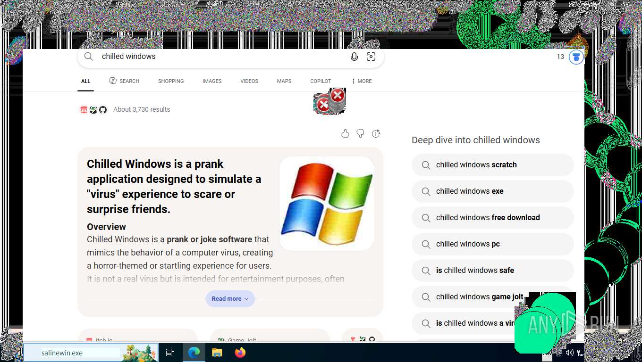The width and height of the screenshot is (642, 362).
Task: Open the itch.io result card
Action: click(137, 336)
